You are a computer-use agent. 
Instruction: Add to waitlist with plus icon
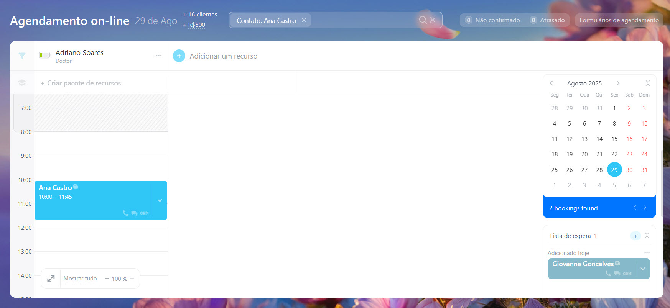(x=635, y=236)
